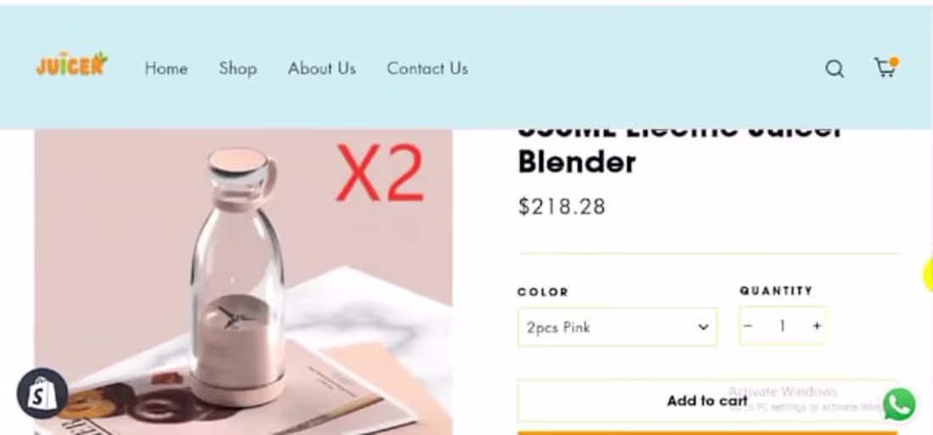The image size is (933, 435).
Task: Go to the Home menu item
Action: (x=166, y=69)
